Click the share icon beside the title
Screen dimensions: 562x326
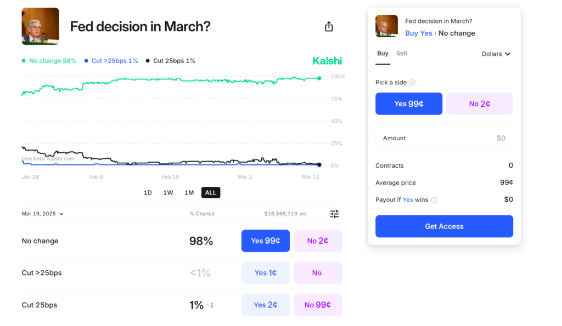coord(329,26)
